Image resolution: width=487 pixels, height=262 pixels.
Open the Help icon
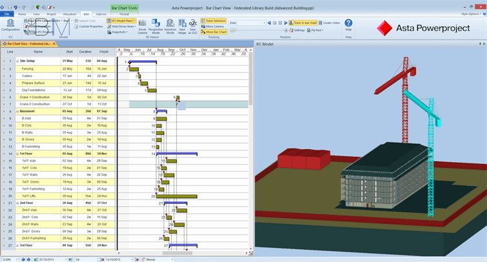[x=348, y=25]
